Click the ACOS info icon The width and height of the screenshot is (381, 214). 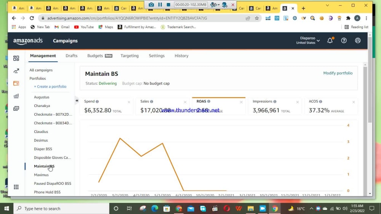320,102
